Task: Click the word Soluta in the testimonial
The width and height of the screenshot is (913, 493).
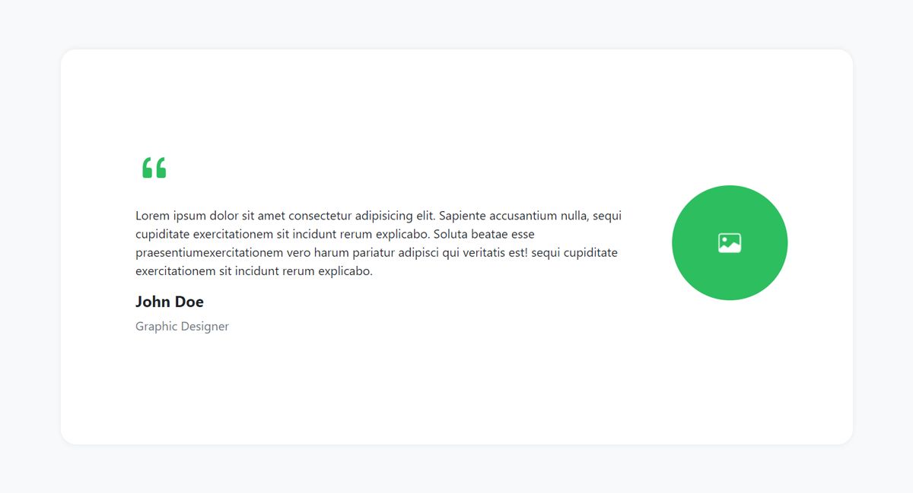Action: [x=450, y=234]
